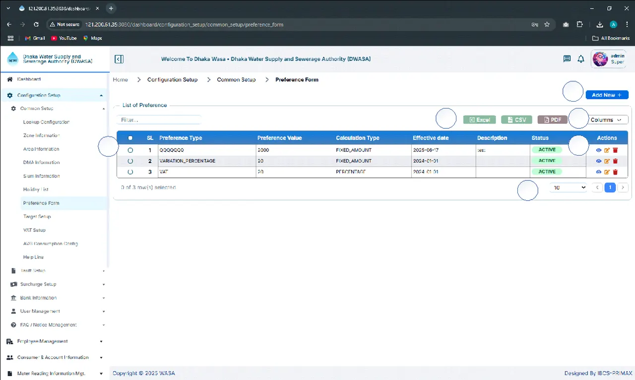The width and height of the screenshot is (635, 380).
Task: Expand the User Management submenu
Action: [x=57, y=311]
